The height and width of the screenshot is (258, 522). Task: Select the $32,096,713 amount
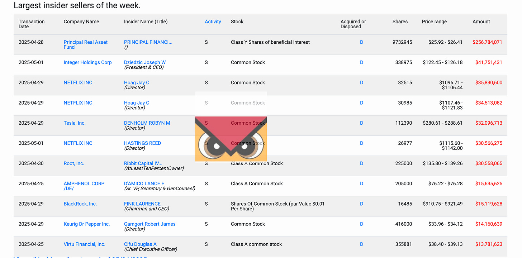489,123
